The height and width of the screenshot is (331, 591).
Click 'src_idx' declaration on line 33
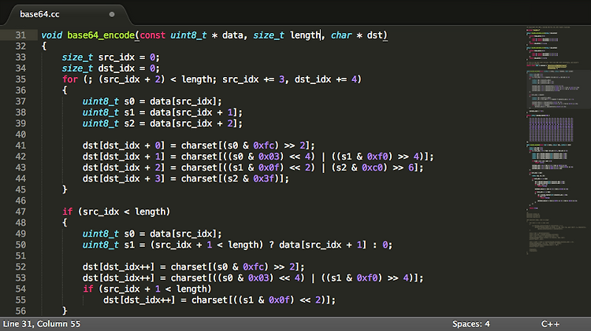pyautogui.click(x=117, y=57)
